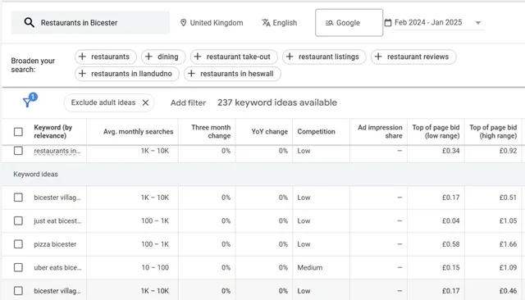Tick checkbox for 'just eat bicest...' row

18,220
